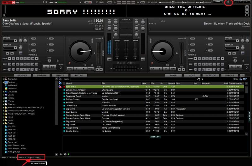Click the SIDE LIST button below tracks
The width and height of the screenshot is (252, 166).
[x=155, y=137]
